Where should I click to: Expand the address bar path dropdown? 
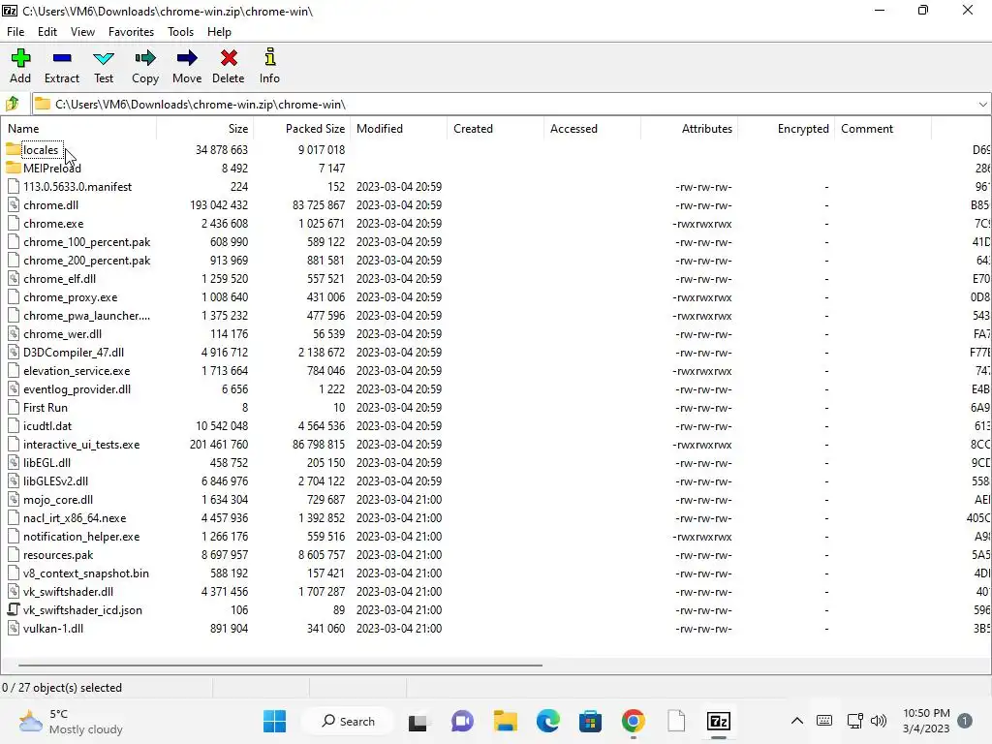coord(982,105)
